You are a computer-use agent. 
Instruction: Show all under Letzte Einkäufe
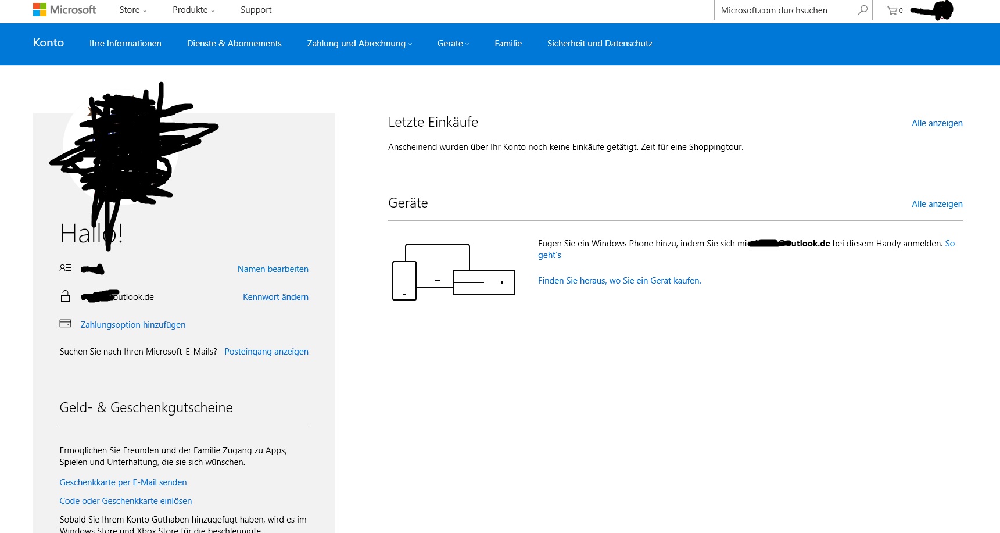937,123
